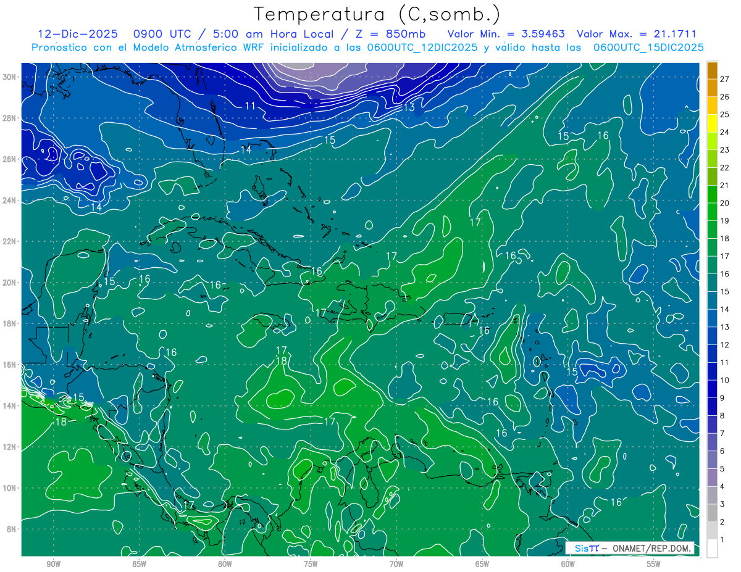Screen dimensions: 741x572
Task: Click longitude axis label '80W'
Action: tap(225, 564)
